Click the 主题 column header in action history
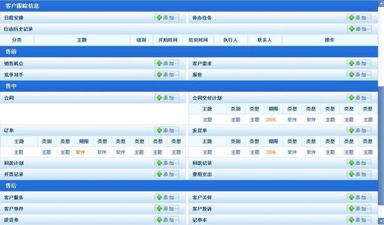The height and width of the screenshot is (225, 384). [x=82, y=40]
